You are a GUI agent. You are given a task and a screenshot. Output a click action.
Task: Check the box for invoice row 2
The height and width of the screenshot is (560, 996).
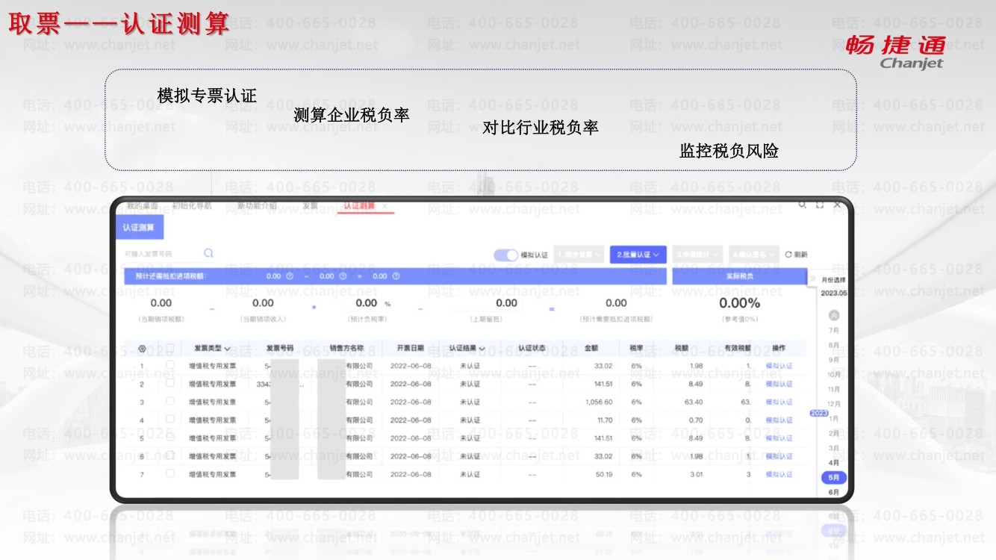point(169,383)
